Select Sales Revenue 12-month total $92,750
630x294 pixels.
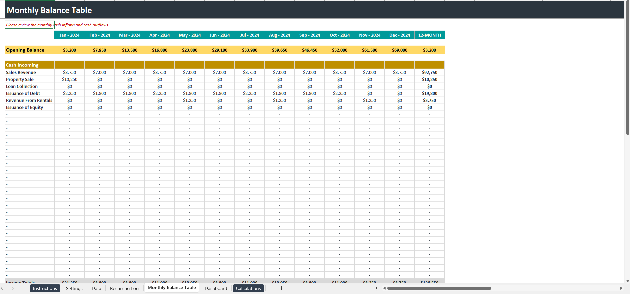pos(430,72)
